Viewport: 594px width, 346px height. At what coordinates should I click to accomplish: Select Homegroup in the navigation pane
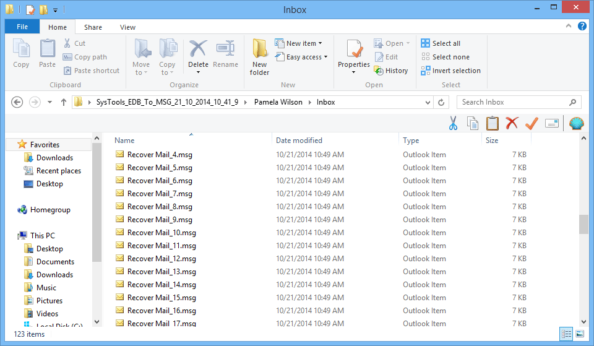click(x=50, y=210)
